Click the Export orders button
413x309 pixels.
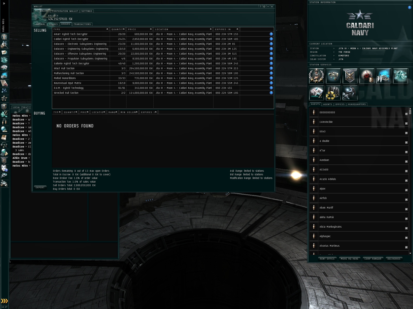40,187
